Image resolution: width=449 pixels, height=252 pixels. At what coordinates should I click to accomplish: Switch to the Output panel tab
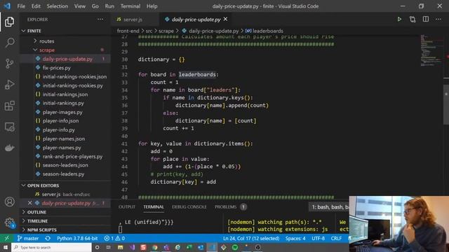126,207
